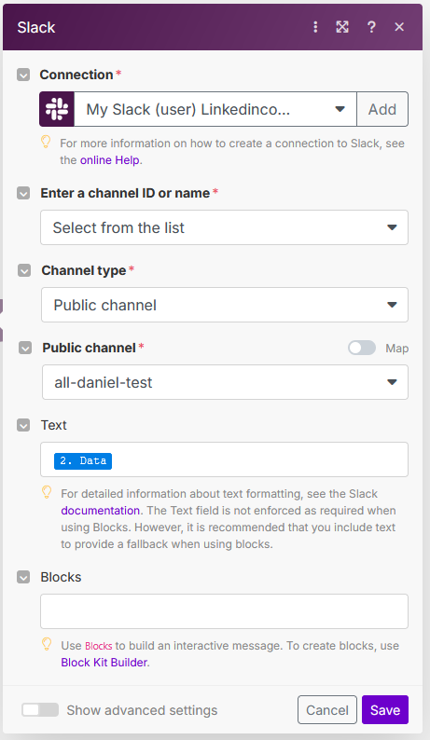Click the Add connection button
Viewport: 430px width, 740px height.
[x=382, y=109]
